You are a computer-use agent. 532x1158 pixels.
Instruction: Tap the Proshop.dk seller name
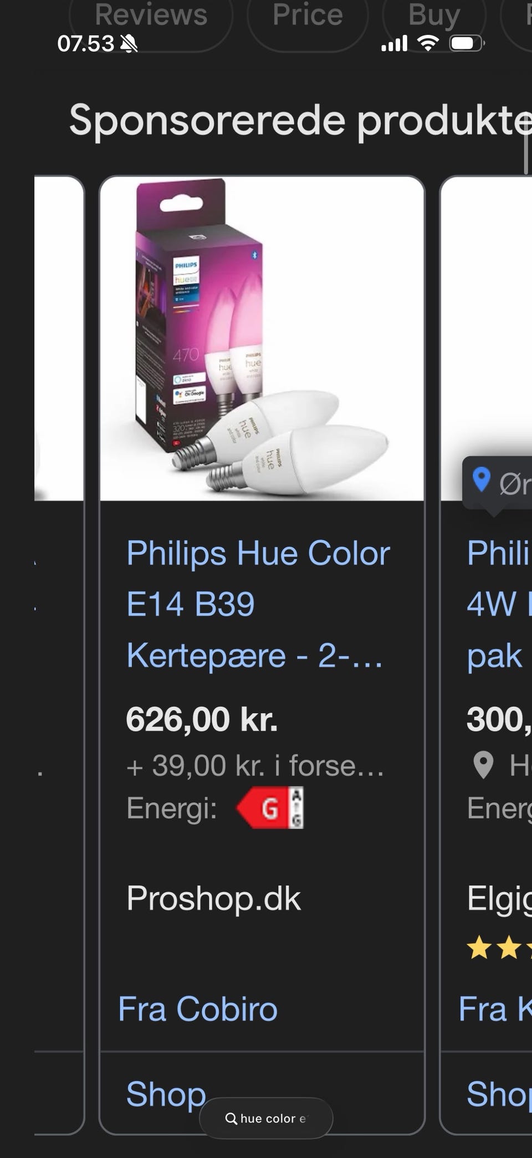[x=213, y=898]
